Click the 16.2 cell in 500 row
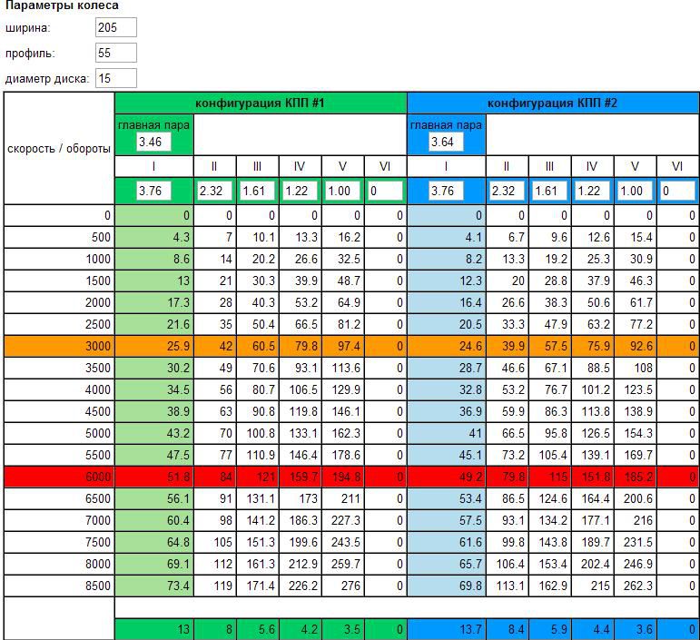700x640 pixels. pyautogui.click(x=343, y=237)
